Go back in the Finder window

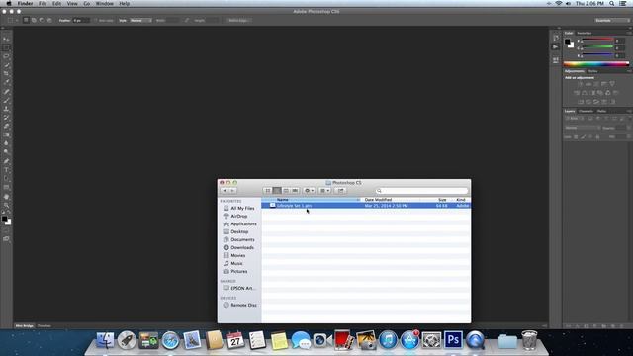(x=225, y=191)
